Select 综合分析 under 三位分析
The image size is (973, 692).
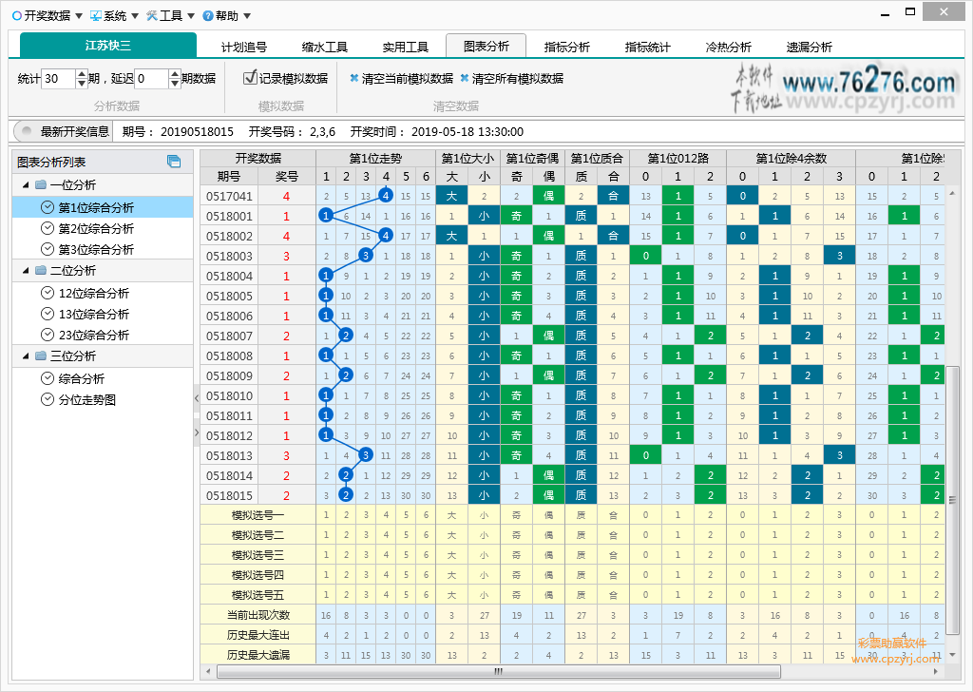tap(103, 378)
